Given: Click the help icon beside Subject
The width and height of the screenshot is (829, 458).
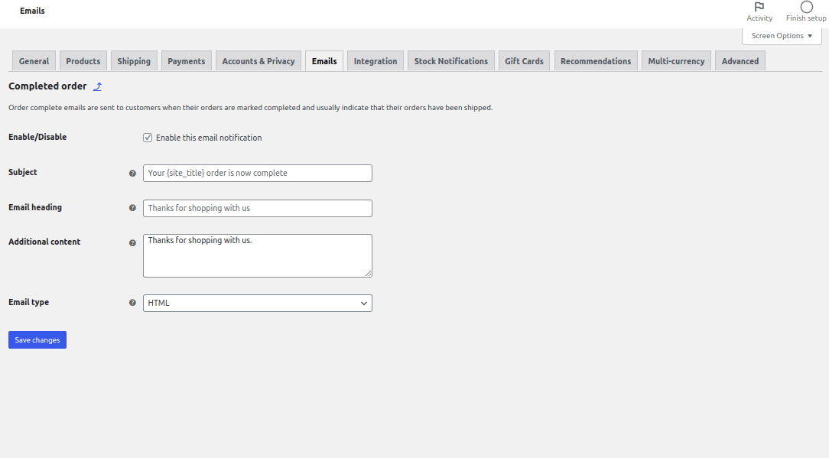Looking at the screenshot, I should [x=132, y=174].
